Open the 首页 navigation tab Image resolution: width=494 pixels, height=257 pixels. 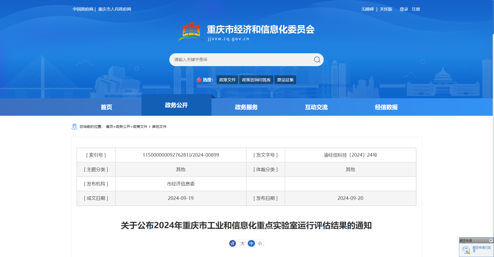click(x=106, y=107)
